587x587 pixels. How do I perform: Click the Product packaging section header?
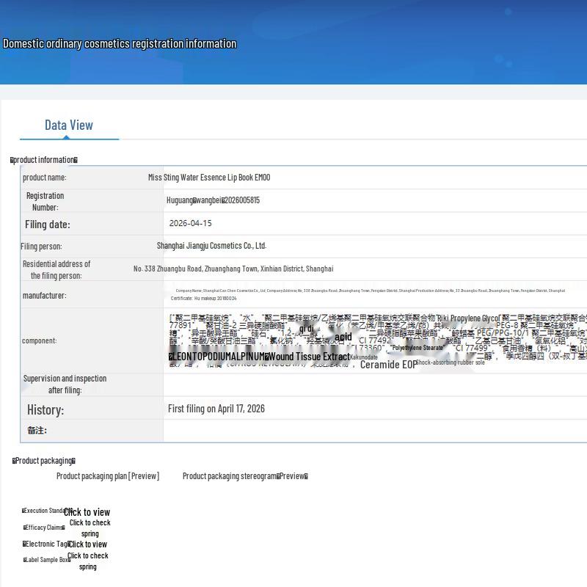44,461
